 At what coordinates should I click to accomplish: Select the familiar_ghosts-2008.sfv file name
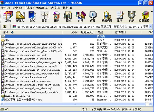33,51
